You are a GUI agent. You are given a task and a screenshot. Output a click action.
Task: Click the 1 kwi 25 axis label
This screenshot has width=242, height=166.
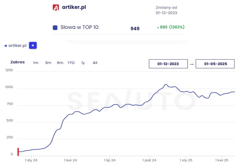[x=222, y=160]
